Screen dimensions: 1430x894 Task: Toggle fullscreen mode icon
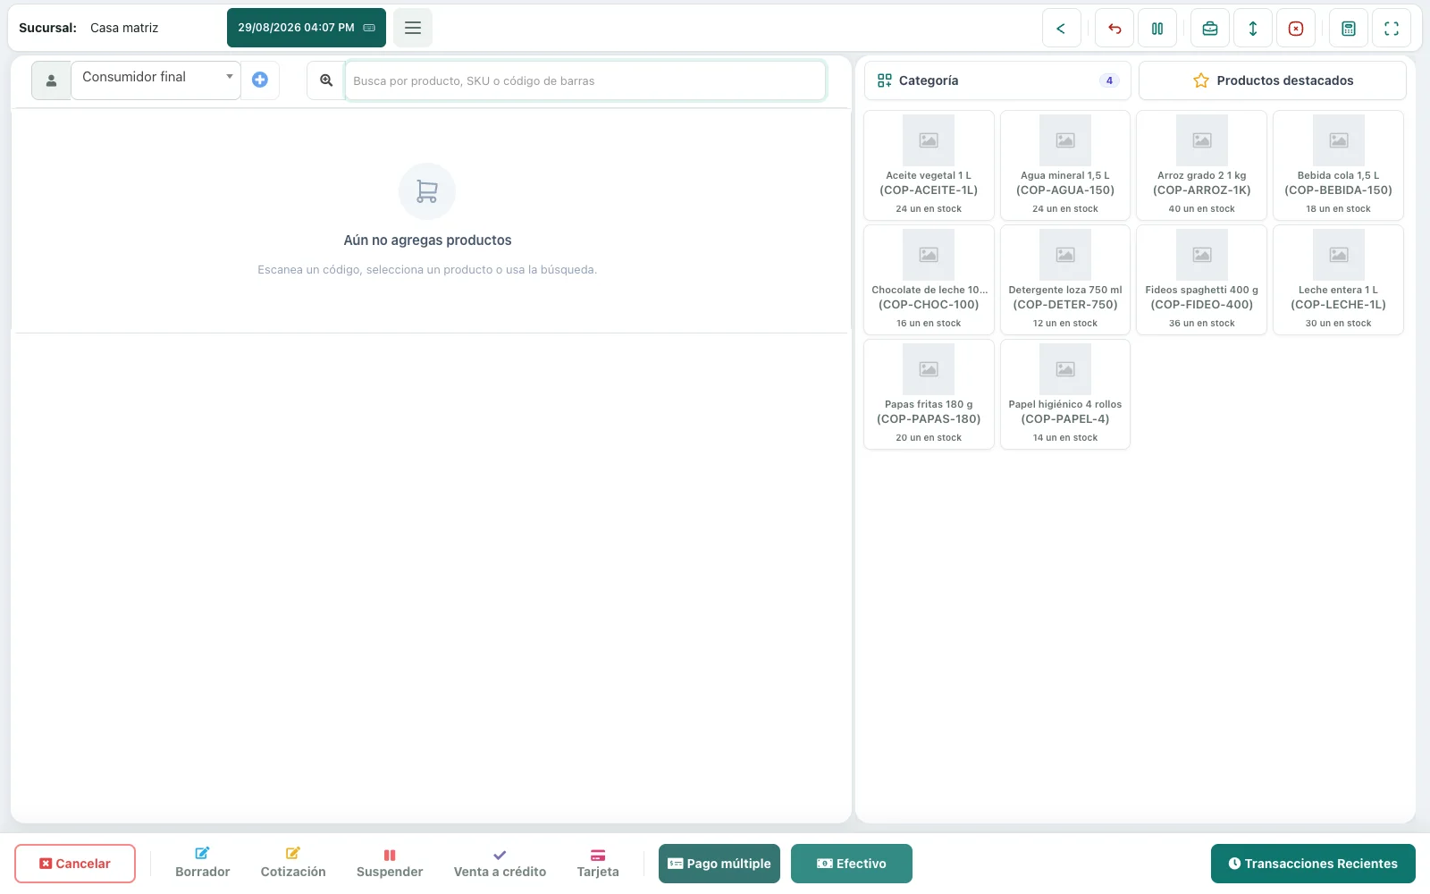[1392, 28]
